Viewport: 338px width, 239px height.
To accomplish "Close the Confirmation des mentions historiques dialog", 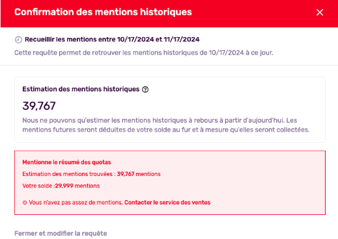I will [x=320, y=12].
